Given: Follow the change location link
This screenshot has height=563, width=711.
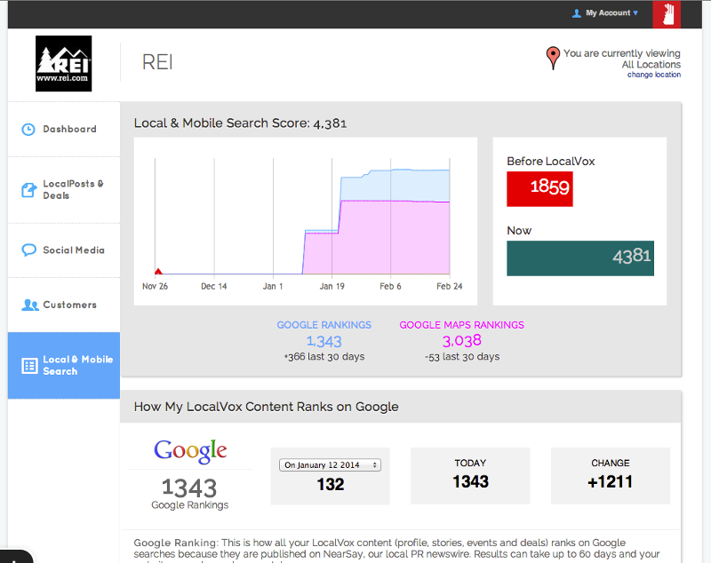Looking at the screenshot, I should [x=653, y=75].
